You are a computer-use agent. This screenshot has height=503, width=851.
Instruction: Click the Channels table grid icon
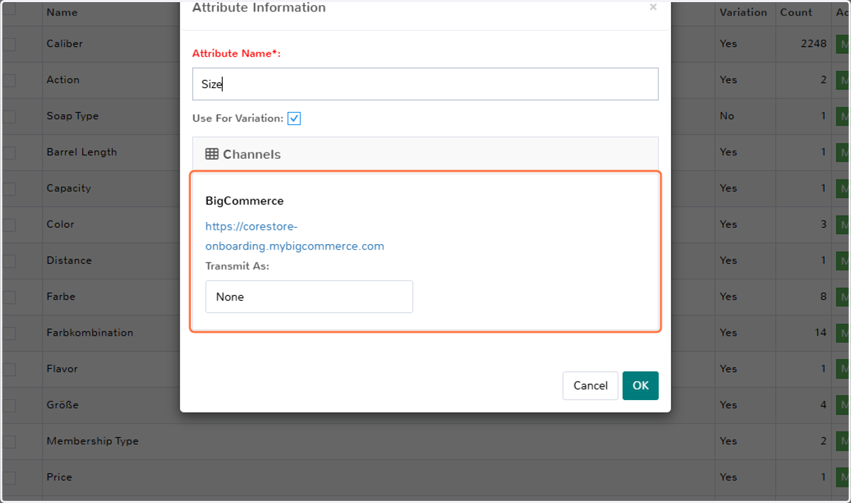(212, 154)
